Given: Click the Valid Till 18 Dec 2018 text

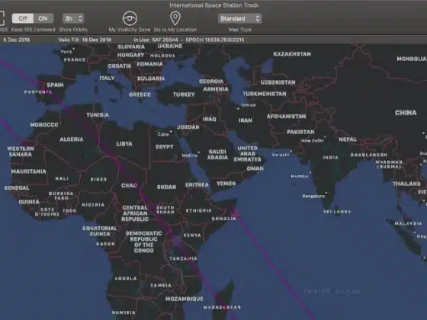Looking at the screenshot, I should click(85, 40).
